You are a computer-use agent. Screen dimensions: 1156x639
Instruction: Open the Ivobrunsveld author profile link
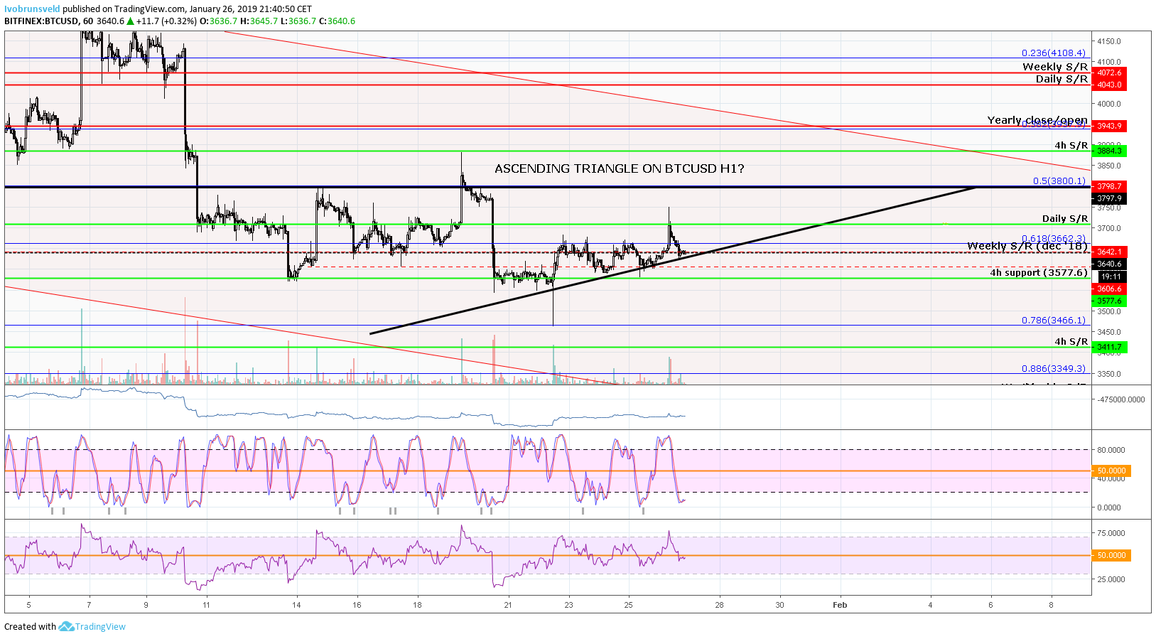click(32, 9)
